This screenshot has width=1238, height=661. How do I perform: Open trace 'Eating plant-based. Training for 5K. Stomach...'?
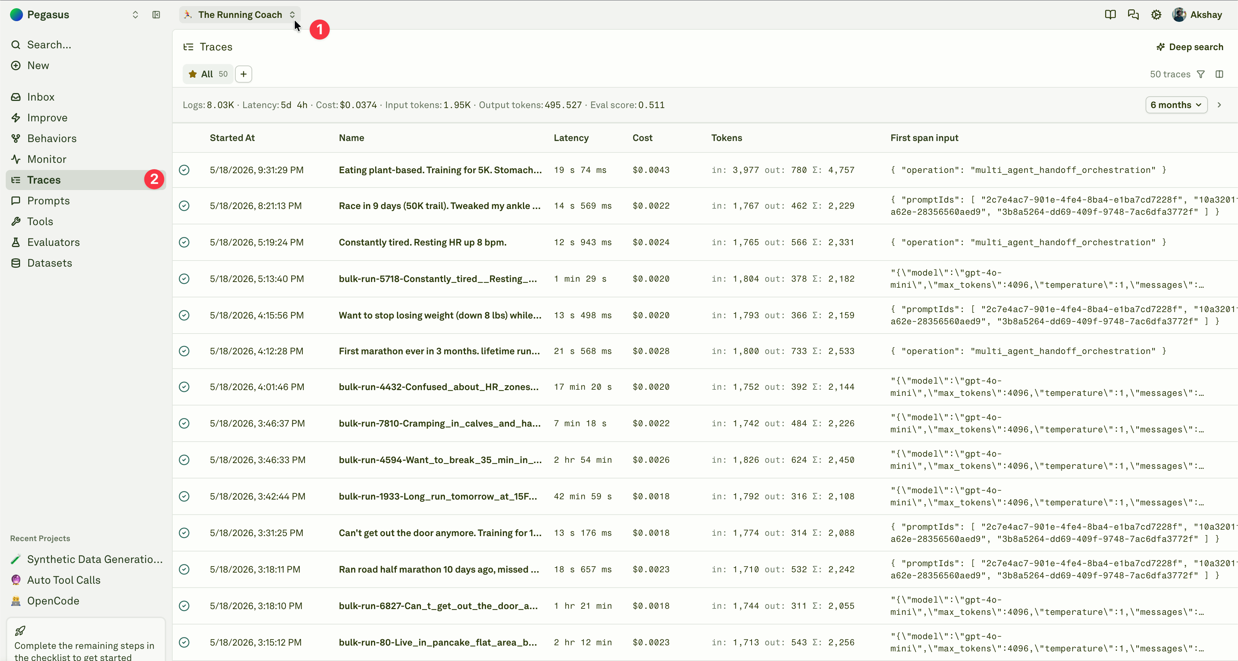click(x=440, y=170)
